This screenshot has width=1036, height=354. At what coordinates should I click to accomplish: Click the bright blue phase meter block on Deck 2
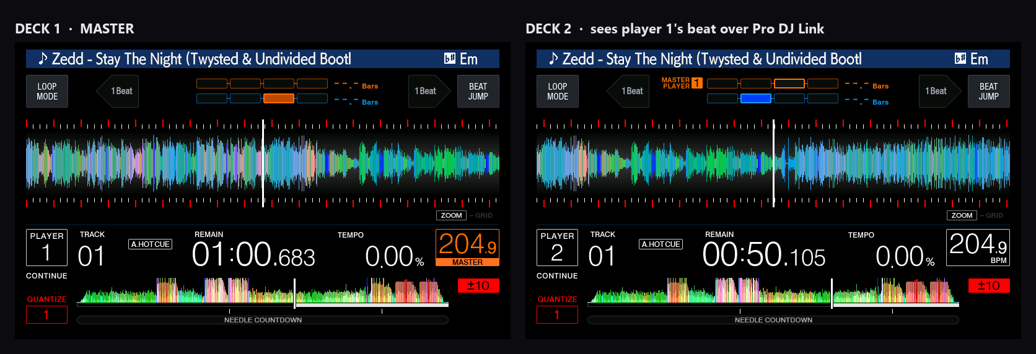756,98
